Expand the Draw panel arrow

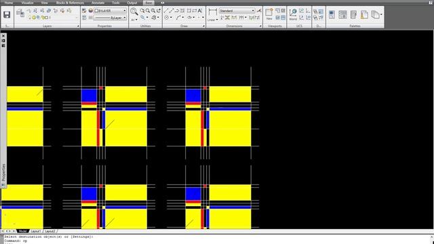click(203, 26)
